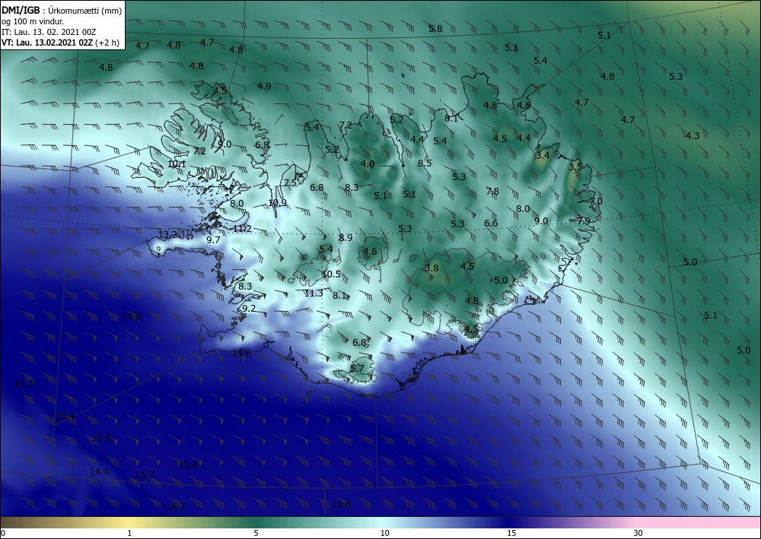Click the 7.8 value on the map
The image size is (761, 539).
tap(492, 192)
